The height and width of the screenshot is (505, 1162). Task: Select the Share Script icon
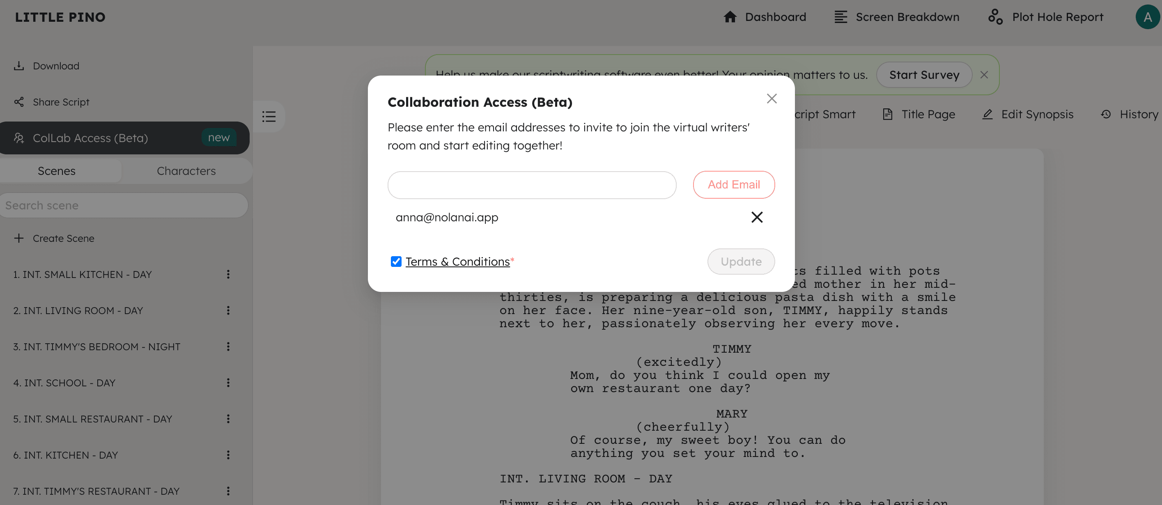point(18,102)
